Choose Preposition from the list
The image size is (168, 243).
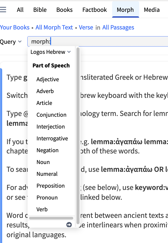[x=51, y=186]
